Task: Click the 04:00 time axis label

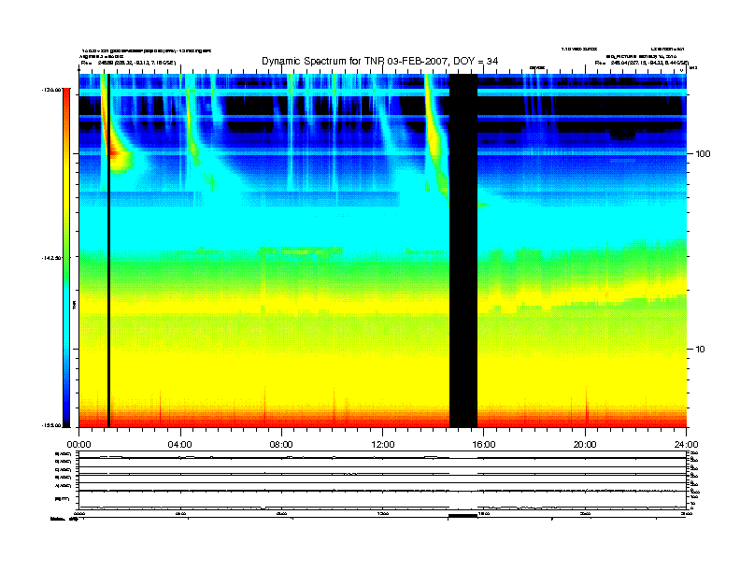Action: pos(180,445)
